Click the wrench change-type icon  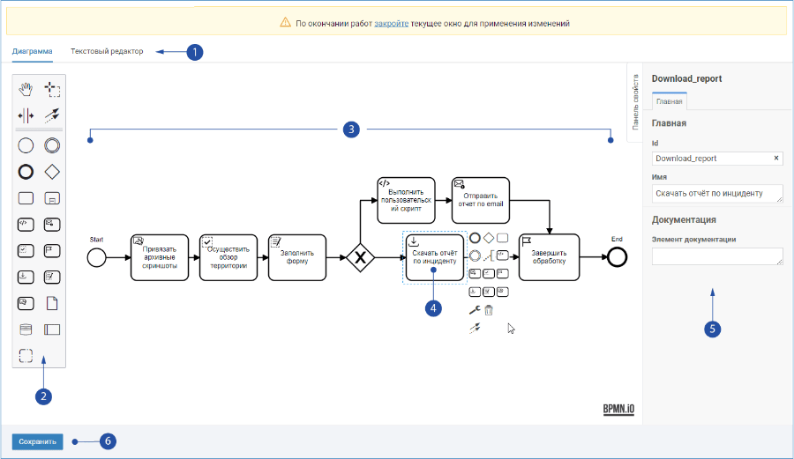point(475,310)
